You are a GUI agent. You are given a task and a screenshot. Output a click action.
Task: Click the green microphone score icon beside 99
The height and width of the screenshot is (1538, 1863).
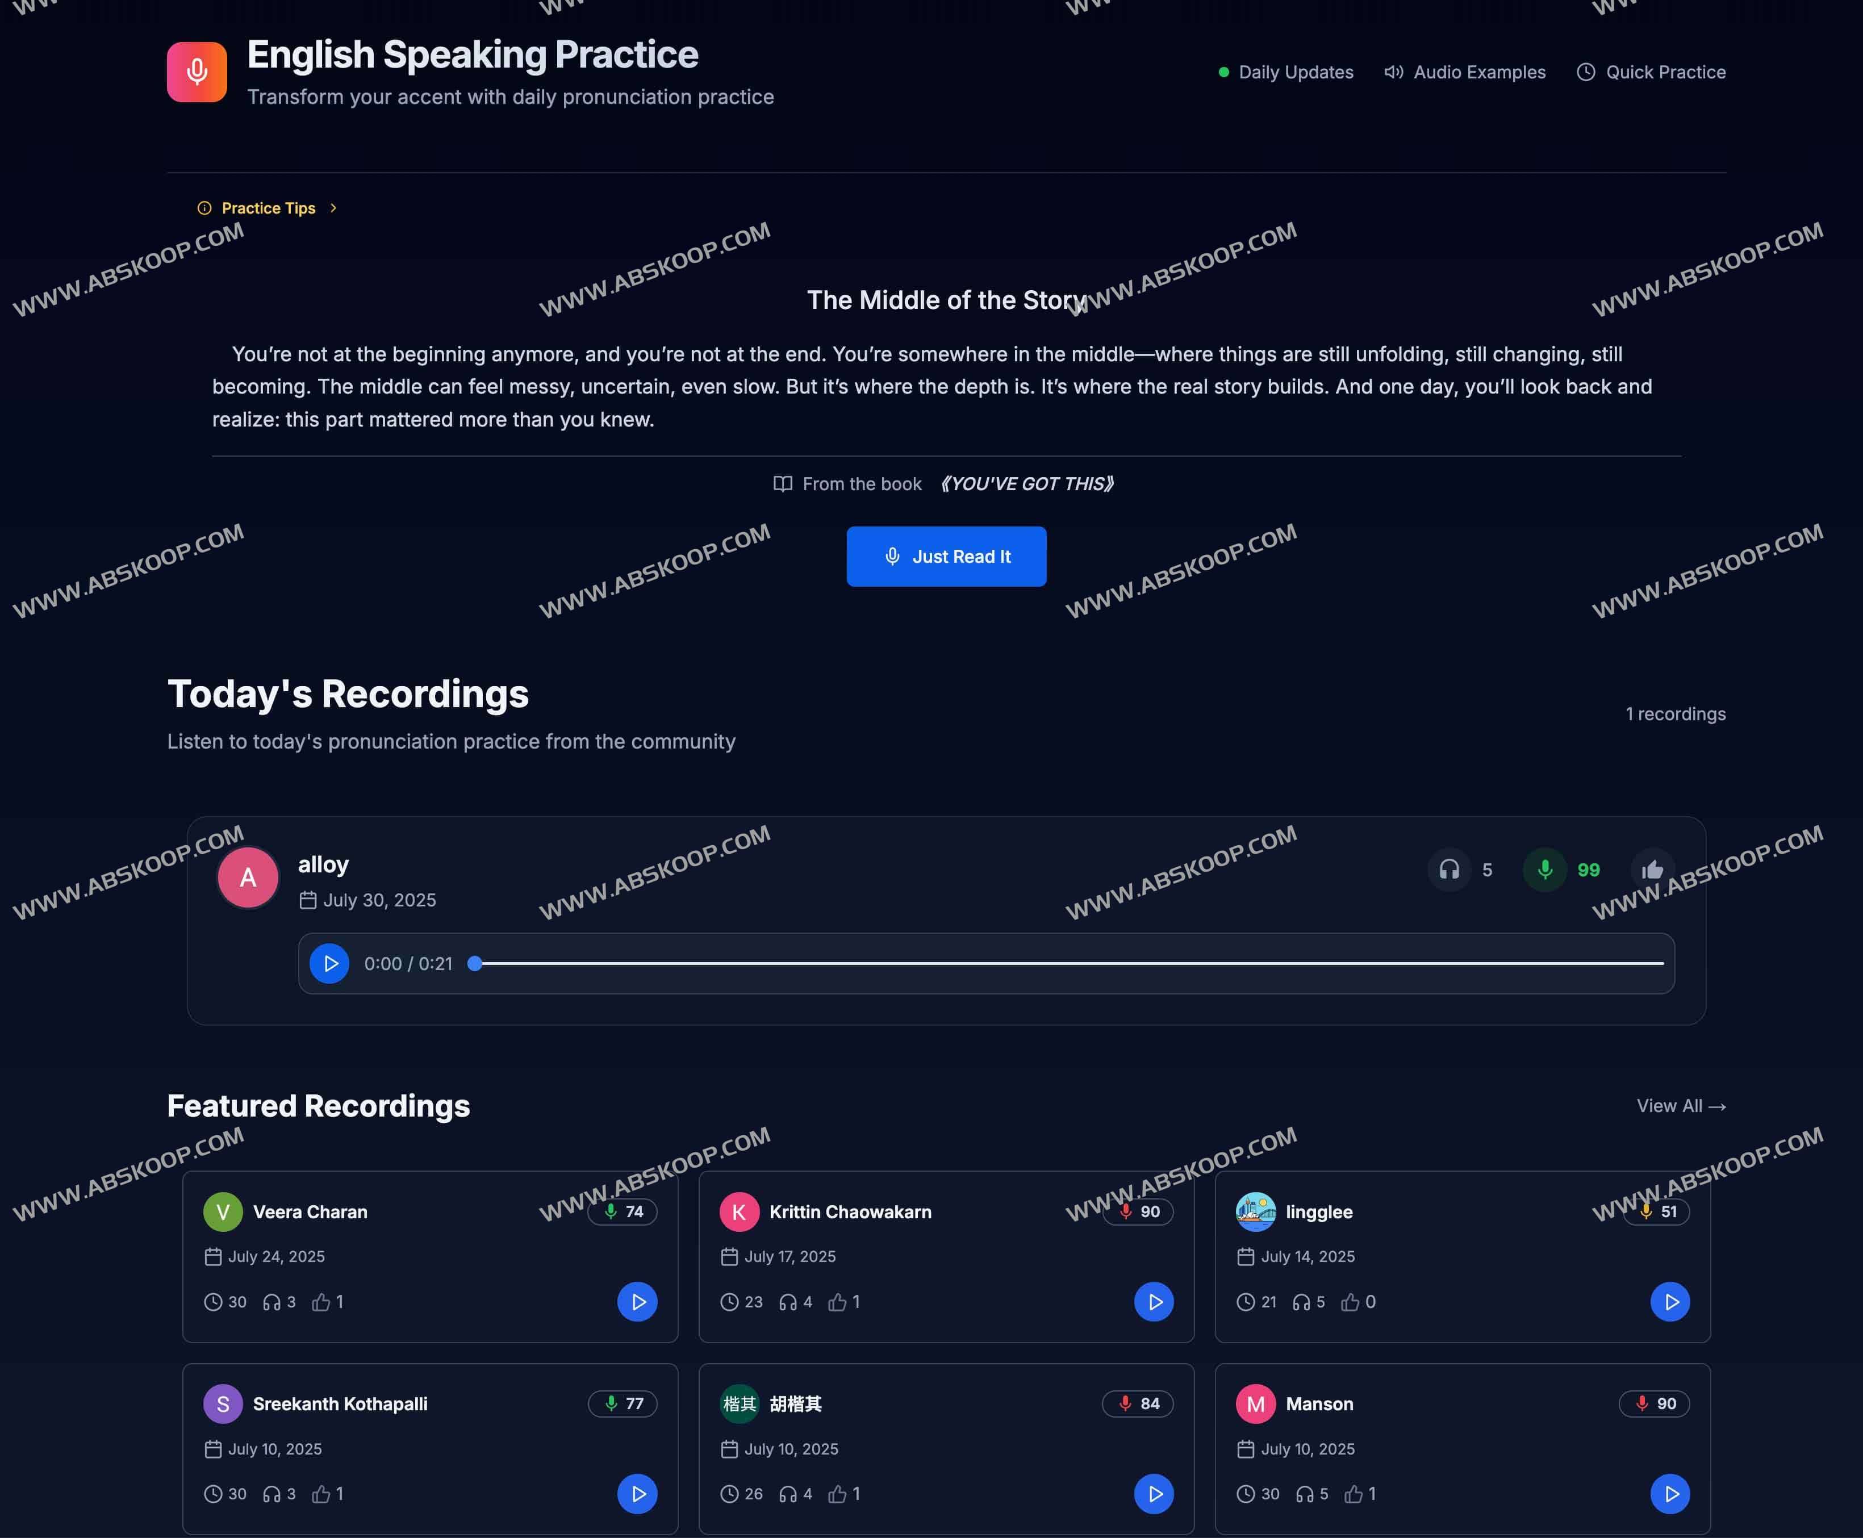[x=1544, y=870]
